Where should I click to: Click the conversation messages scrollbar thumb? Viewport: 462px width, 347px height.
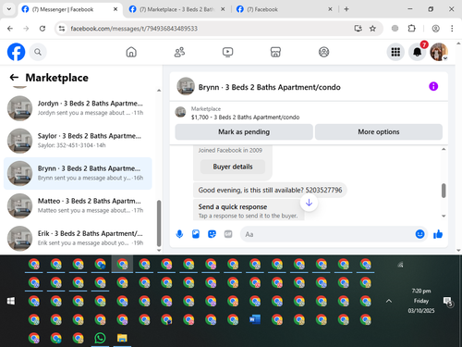(444, 191)
